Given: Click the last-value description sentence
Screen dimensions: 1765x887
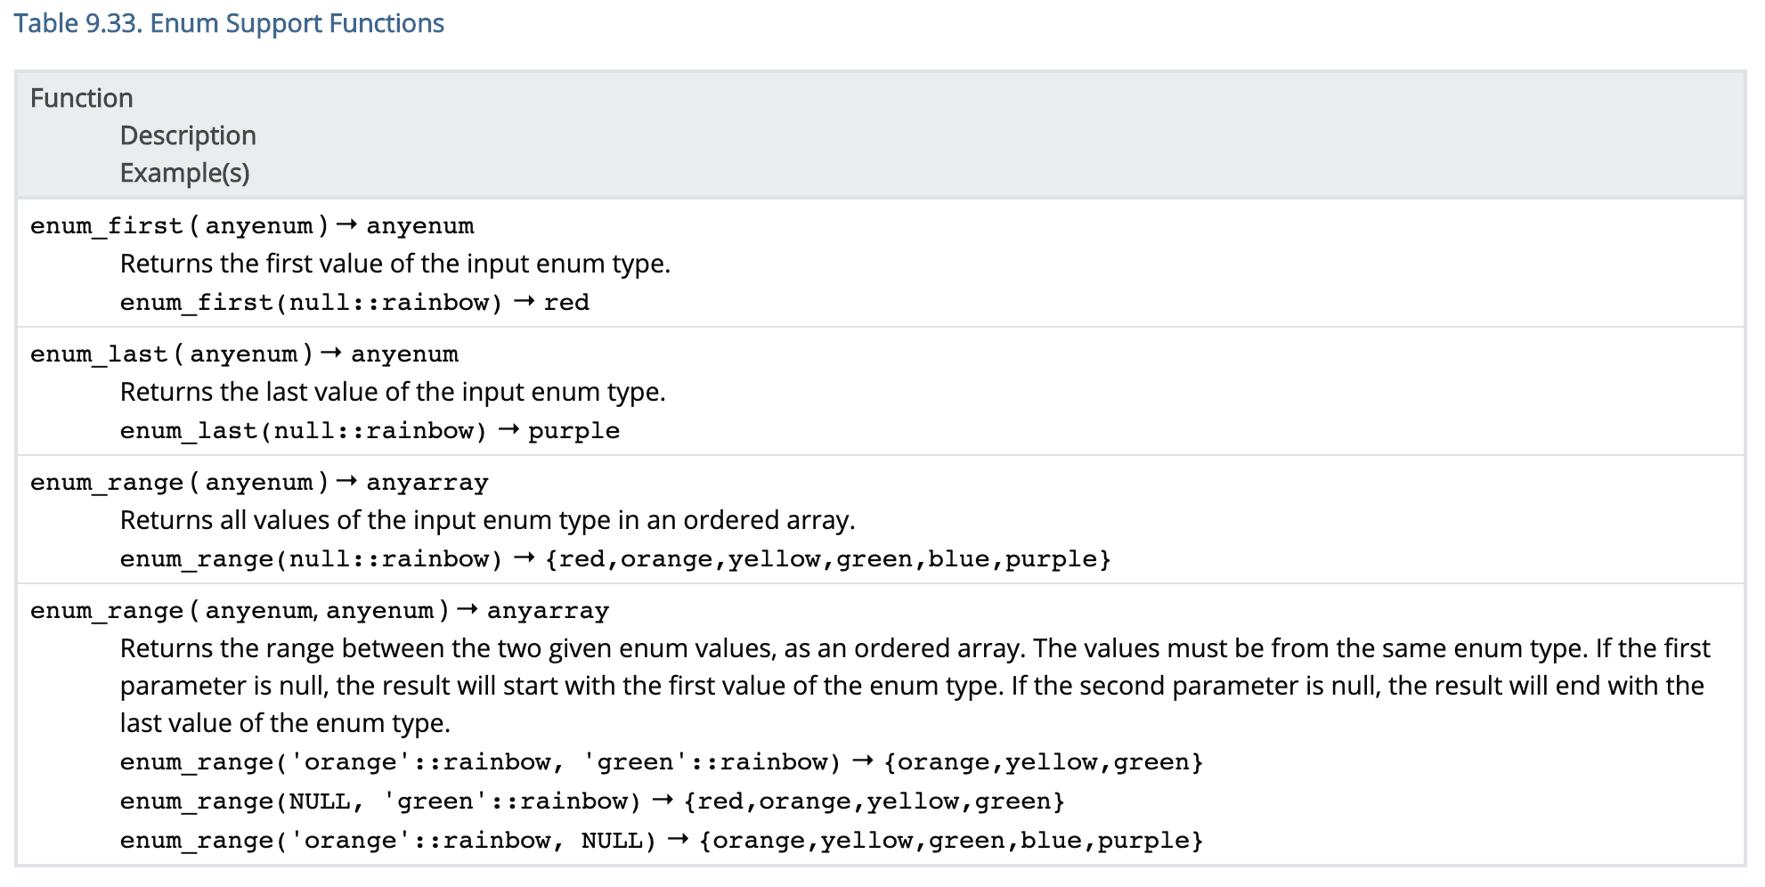Looking at the screenshot, I should (393, 392).
